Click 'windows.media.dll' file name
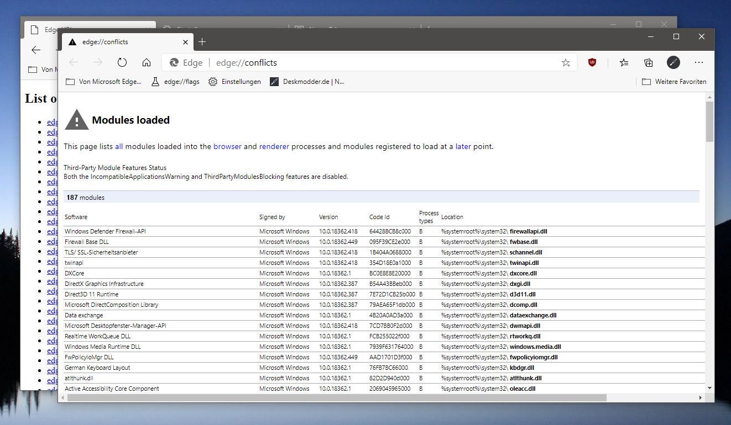This screenshot has height=425, width=731. click(535, 347)
